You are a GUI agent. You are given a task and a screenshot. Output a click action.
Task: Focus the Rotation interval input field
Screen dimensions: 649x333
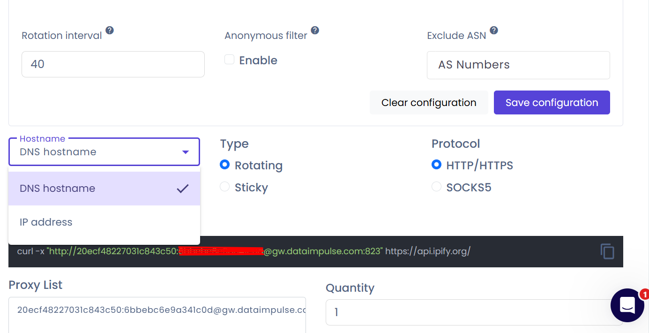click(x=113, y=64)
